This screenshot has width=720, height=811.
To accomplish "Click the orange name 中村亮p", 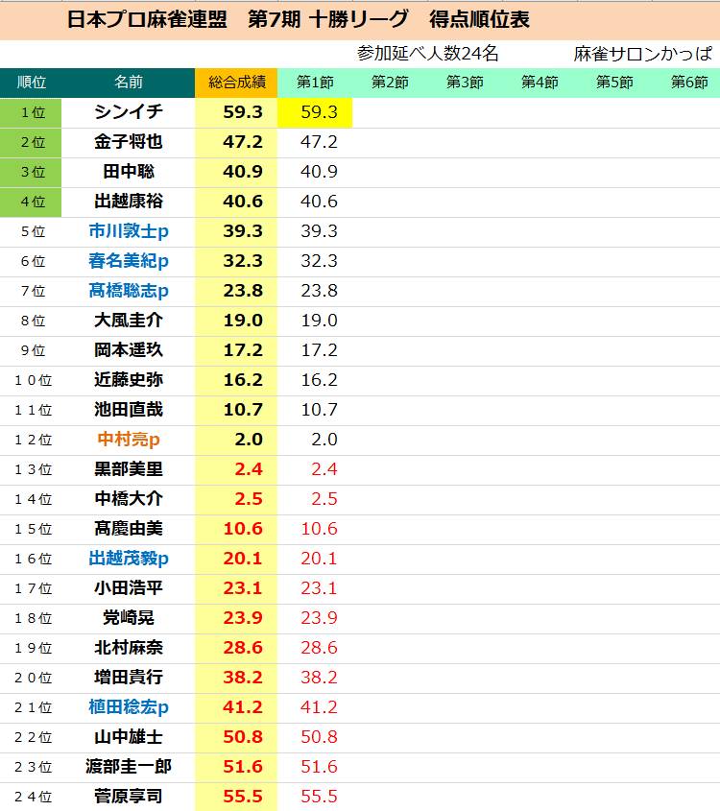I will click(x=129, y=440).
